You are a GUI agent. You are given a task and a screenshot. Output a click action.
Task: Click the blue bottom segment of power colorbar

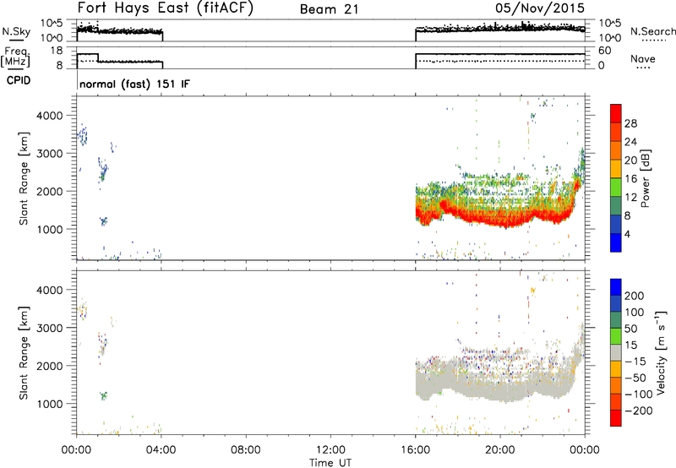point(616,242)
